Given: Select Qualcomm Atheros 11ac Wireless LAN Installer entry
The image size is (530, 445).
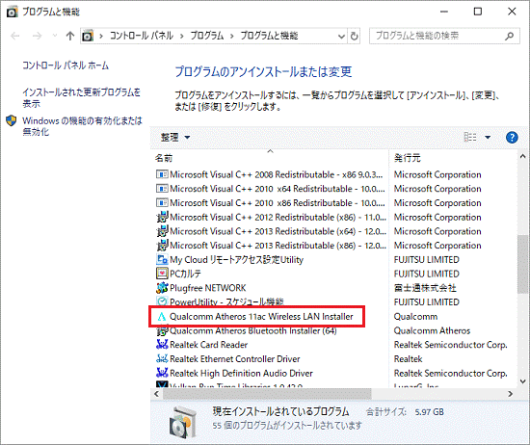Looking at the screenshot, I should (261, 317).
